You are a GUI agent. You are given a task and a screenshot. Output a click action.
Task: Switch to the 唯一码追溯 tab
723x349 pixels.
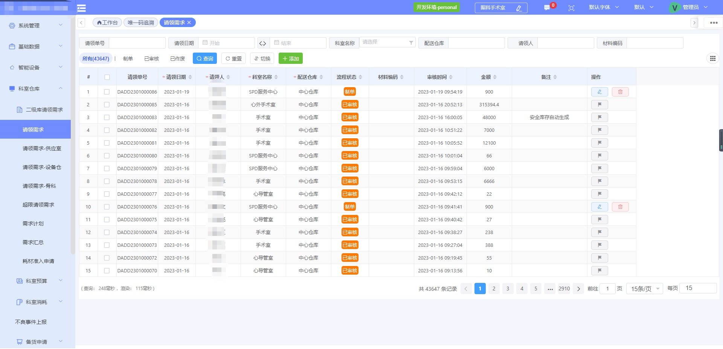coord(141,23)
